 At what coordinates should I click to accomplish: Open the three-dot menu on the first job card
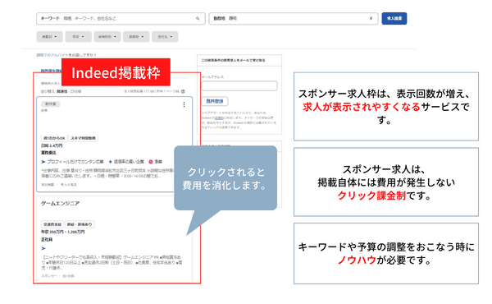pos(184,104)
